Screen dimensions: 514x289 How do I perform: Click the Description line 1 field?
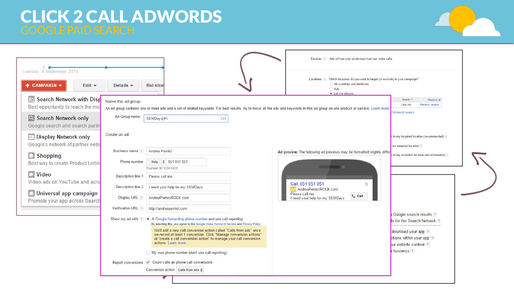[188, 176]
